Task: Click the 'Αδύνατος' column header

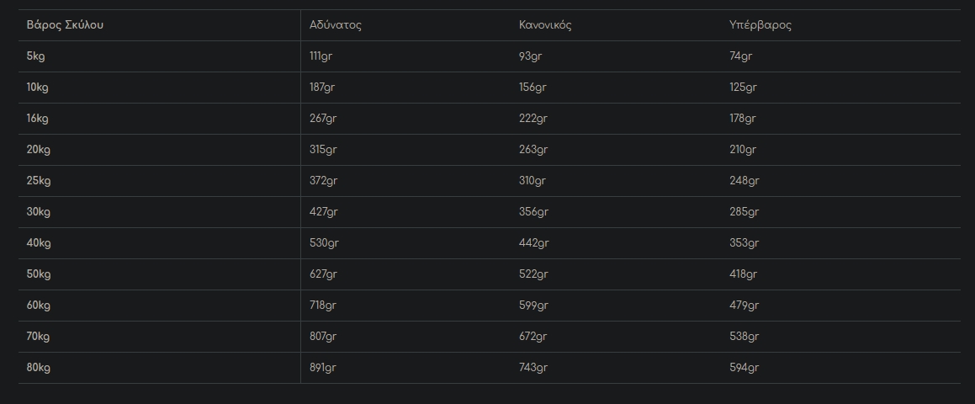Action: pos(336,25)
